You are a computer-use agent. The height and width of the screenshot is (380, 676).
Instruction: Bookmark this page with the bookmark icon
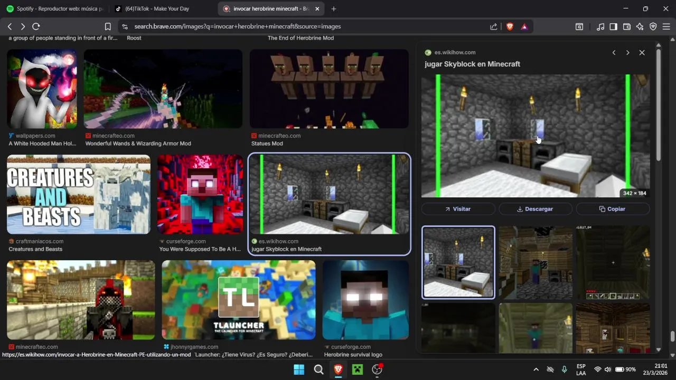(108, 26)
